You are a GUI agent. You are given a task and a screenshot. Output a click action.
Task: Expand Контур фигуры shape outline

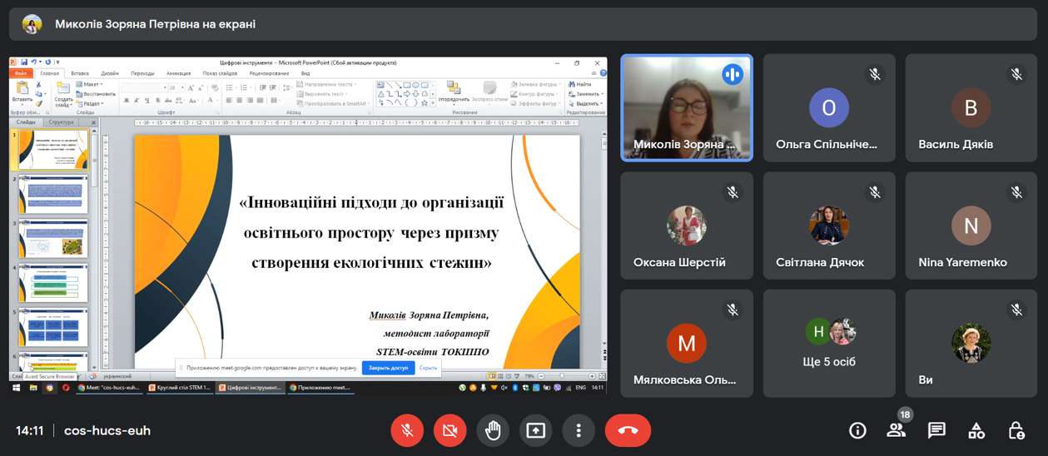coord(534,94)
